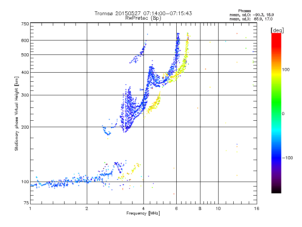
Task: Click the y-axis '750' tick label
Action: [x=25, y=24]
